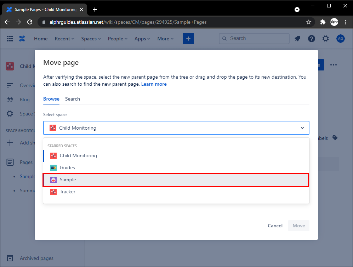Click the Space settings gear in sidebar
This screenshot has width=353, height=267.
(x=10, y=114)
